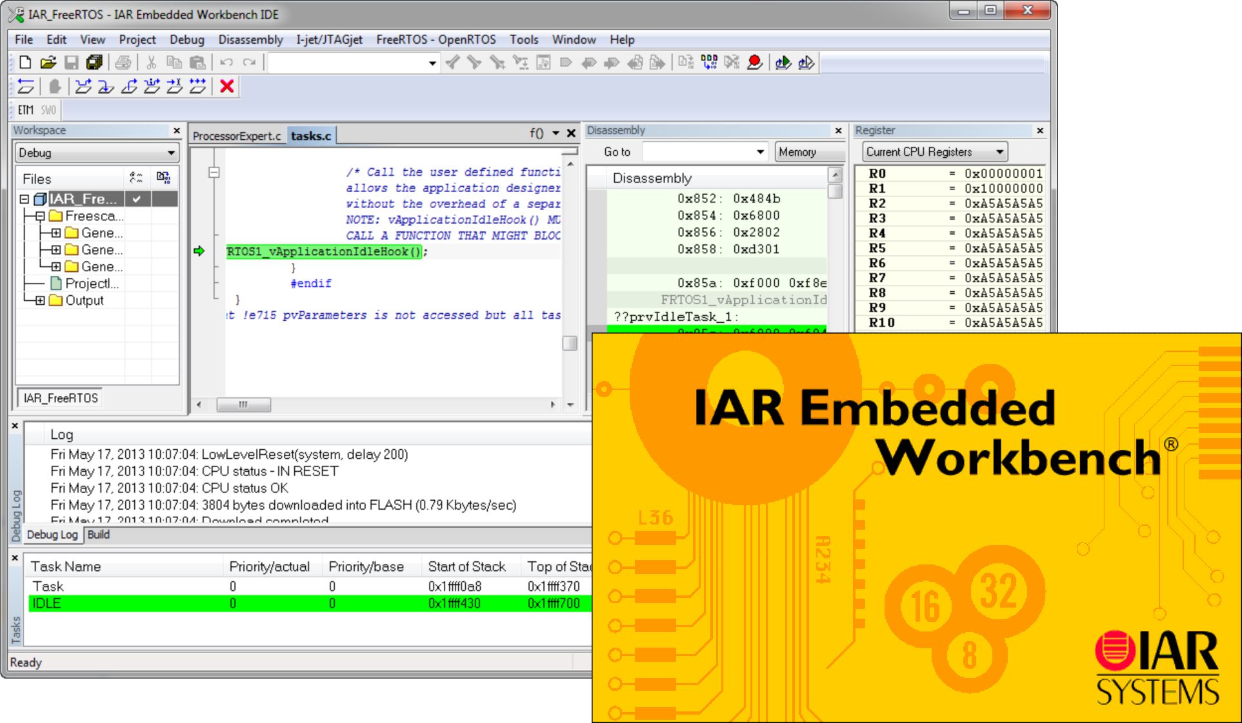Click the editor horizontal scrollbar thumb
This screenshot has height=723, width=1242.
(x=243, y=405)
